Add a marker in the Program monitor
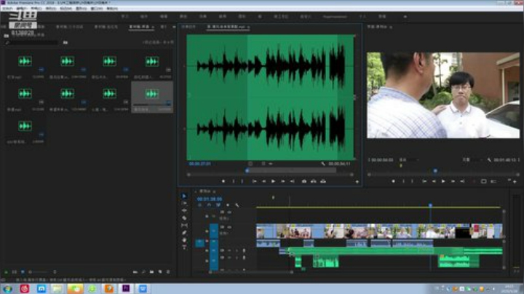 pos(393,181)
